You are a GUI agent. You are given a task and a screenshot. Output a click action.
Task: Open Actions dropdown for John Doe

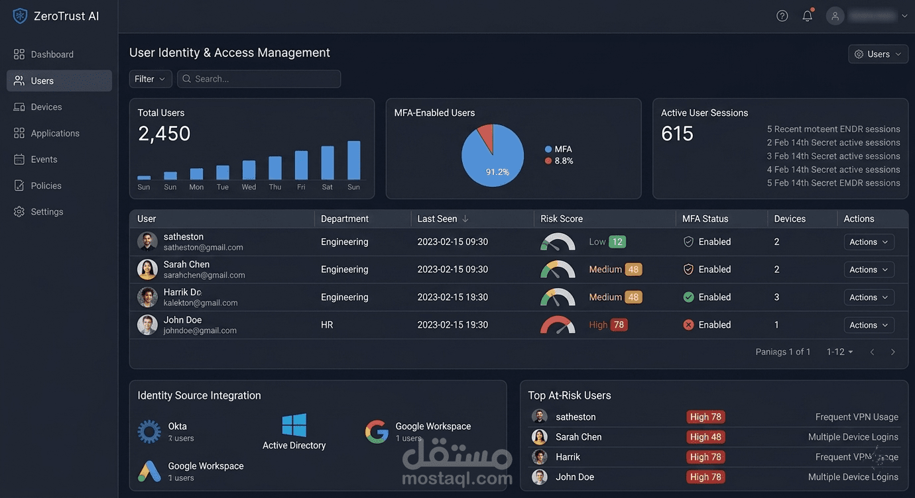[869, 325]
